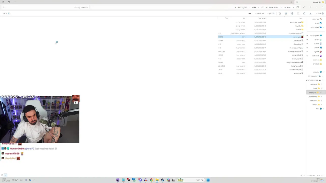
Task: Click the navigation arrow pointing right
Action: [x=322, y=7]
